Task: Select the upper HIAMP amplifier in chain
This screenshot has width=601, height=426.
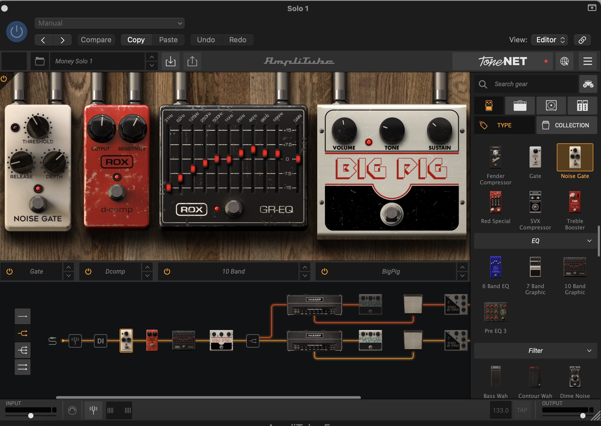Action: (314, 305)
